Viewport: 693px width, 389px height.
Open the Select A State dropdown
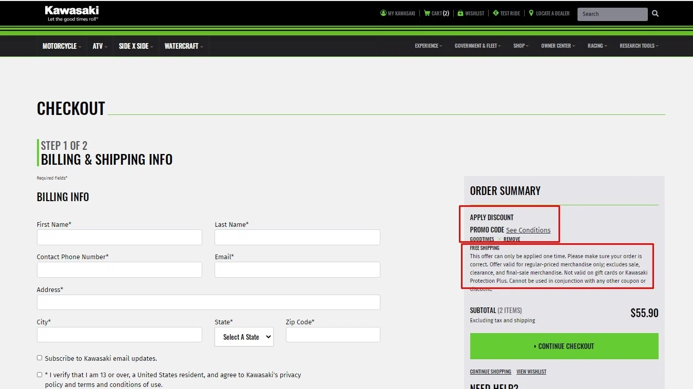click(244, 337)
